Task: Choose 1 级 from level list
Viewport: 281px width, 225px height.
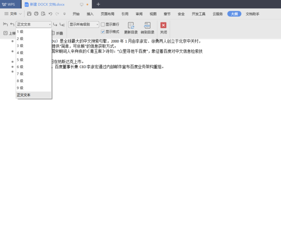Action: point(34,32)
